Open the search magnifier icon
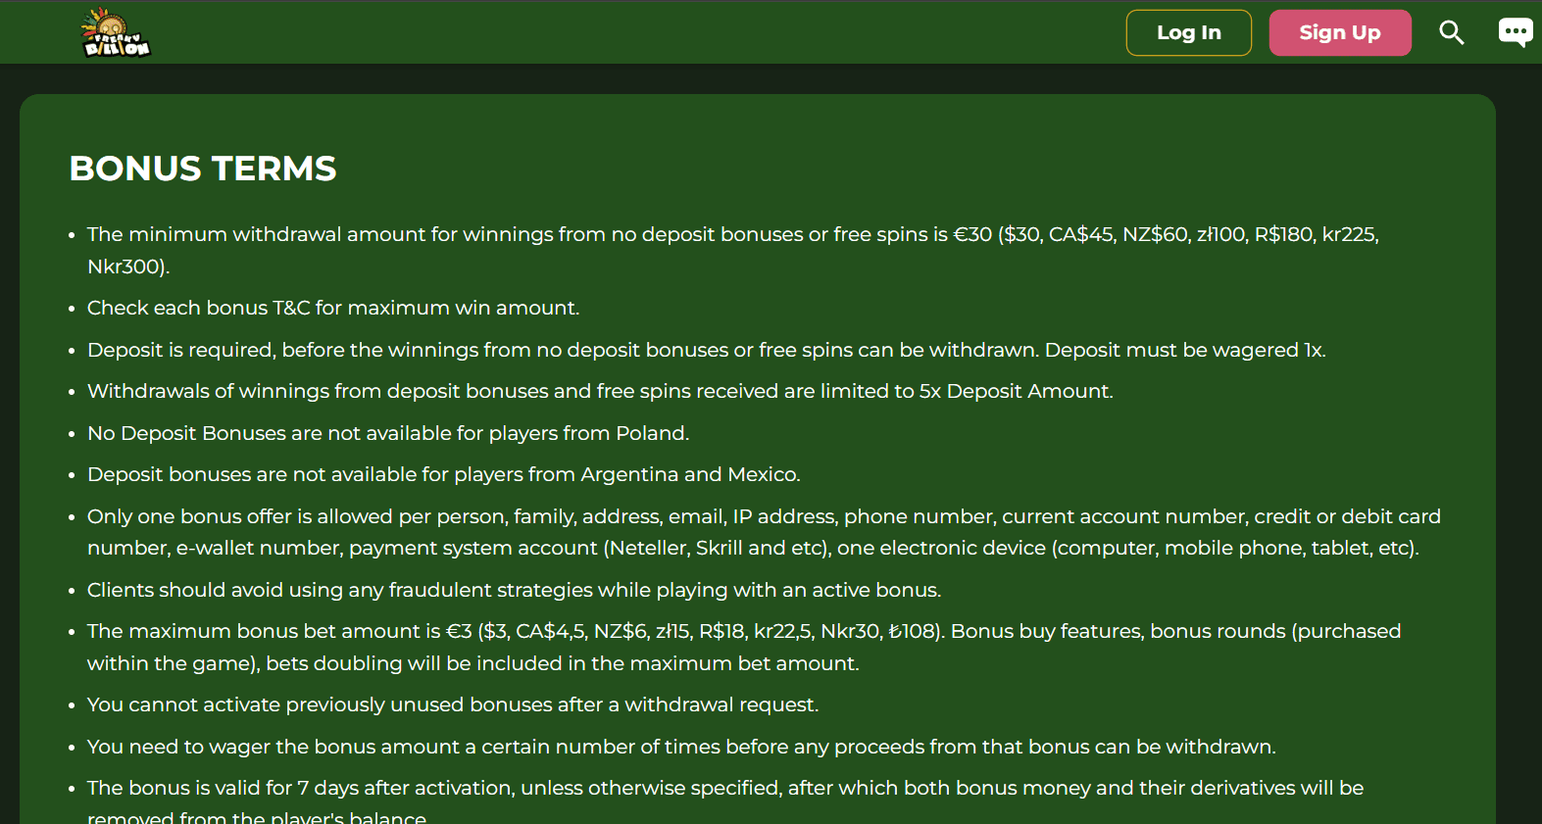This screenshot has width=1542, height=824. (1451, 33)
